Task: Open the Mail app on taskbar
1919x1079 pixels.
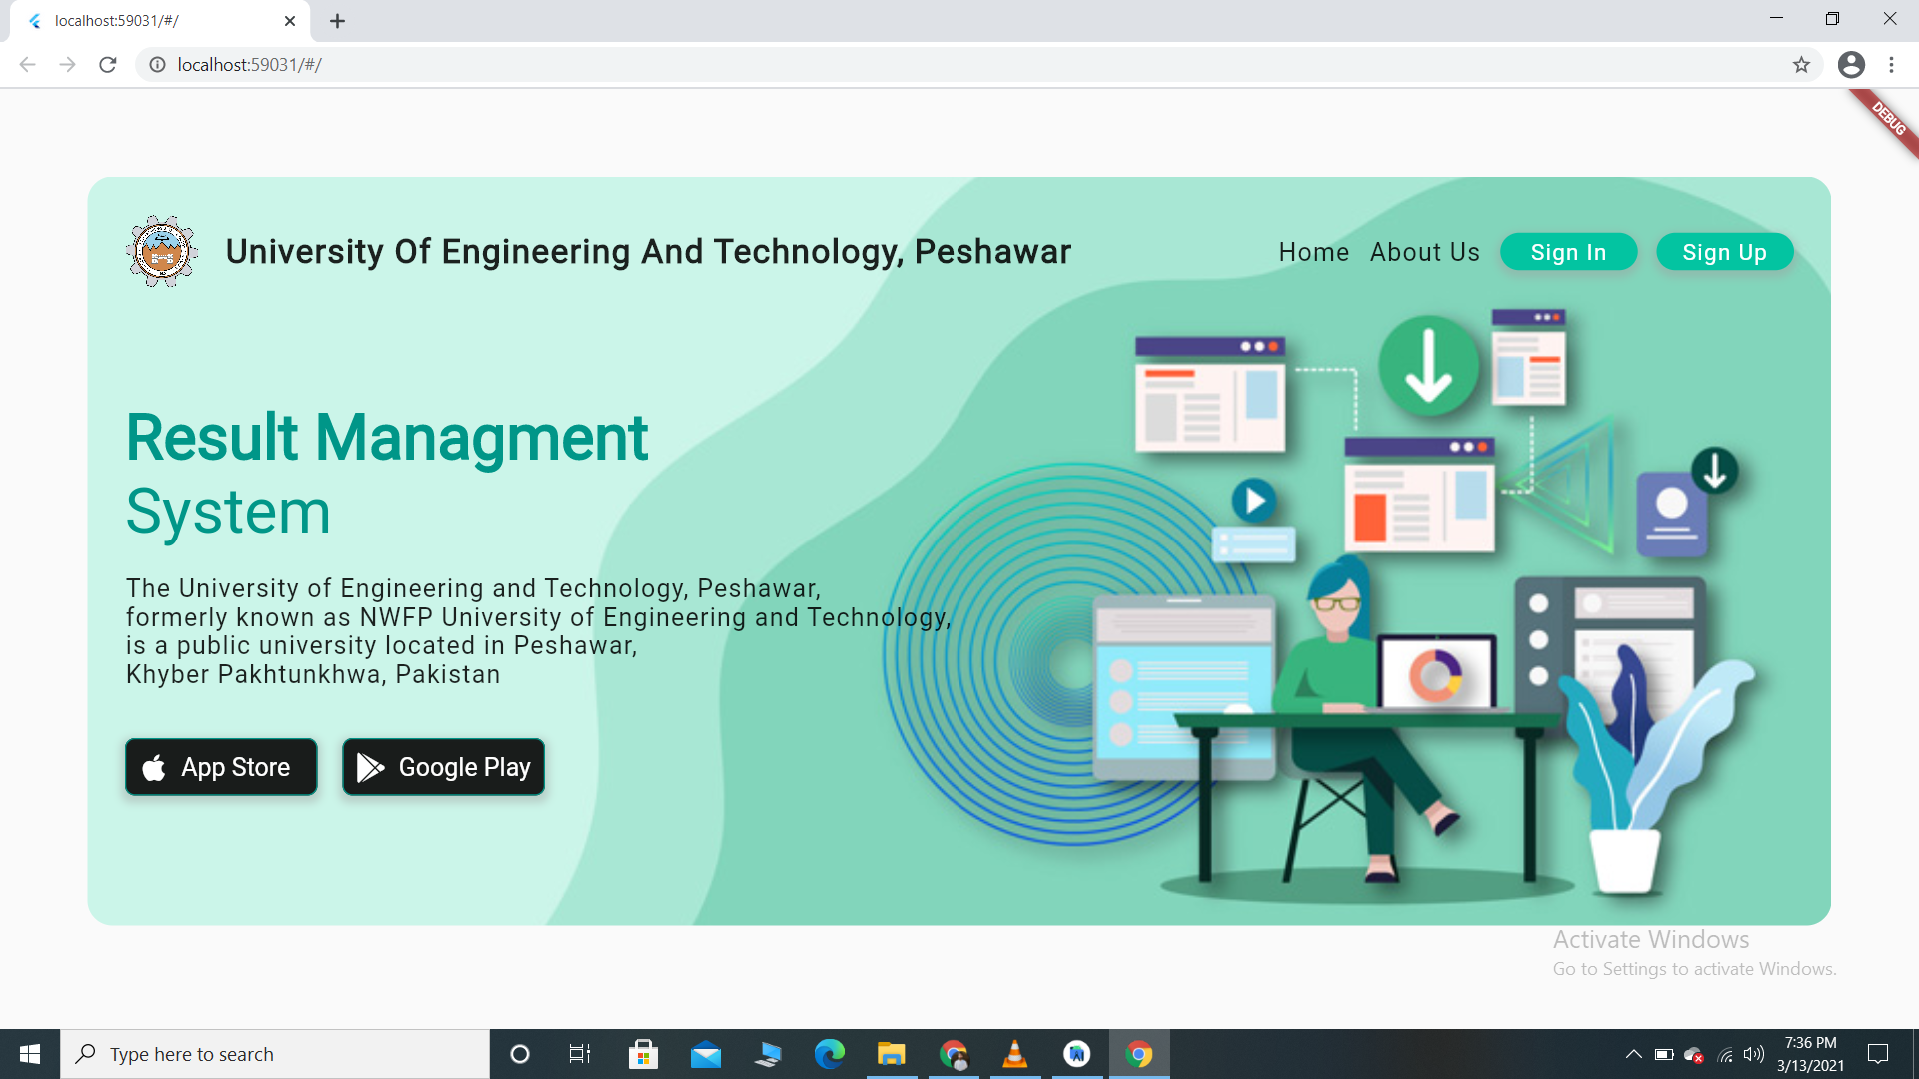Action: [x=706, y=1054]
